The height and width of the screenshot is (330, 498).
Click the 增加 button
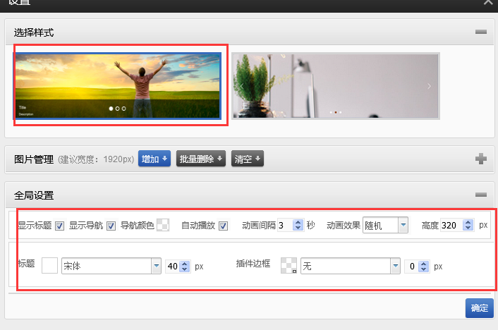point(154,159)
